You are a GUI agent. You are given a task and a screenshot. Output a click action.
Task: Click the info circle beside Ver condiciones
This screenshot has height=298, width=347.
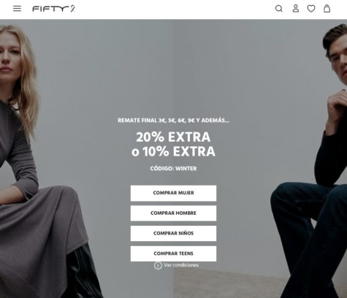click(158, 265)
